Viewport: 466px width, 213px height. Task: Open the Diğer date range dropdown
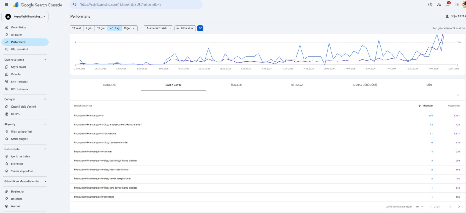coord(130,28)
